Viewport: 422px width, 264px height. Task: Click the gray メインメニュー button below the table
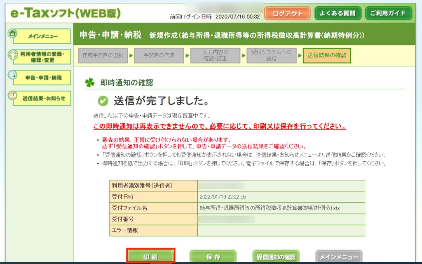pyautogui.click(x=338, y=257)
